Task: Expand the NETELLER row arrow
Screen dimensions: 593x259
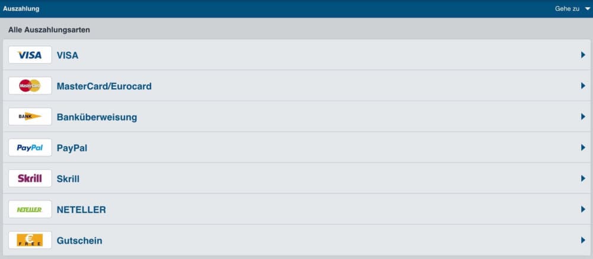Action: [583, 209]
